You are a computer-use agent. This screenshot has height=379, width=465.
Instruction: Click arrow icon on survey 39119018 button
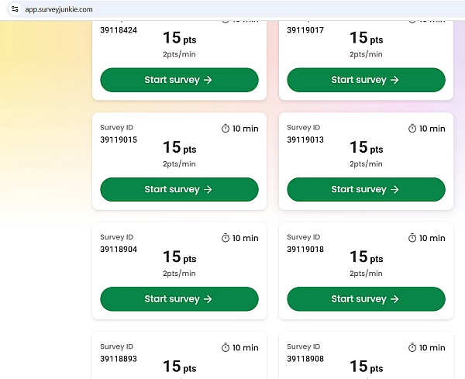[x=394, y=299]
